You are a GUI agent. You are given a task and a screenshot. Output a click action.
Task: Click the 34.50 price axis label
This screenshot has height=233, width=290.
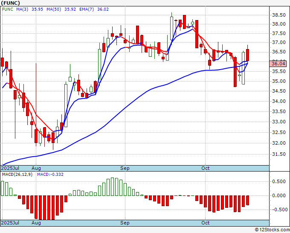tap(279, 91)
